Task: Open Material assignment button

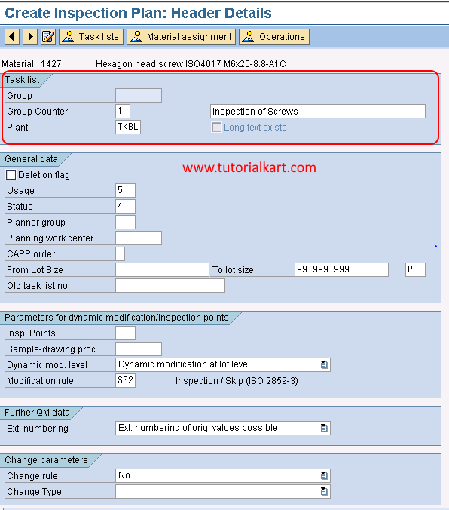Action: 181,36
